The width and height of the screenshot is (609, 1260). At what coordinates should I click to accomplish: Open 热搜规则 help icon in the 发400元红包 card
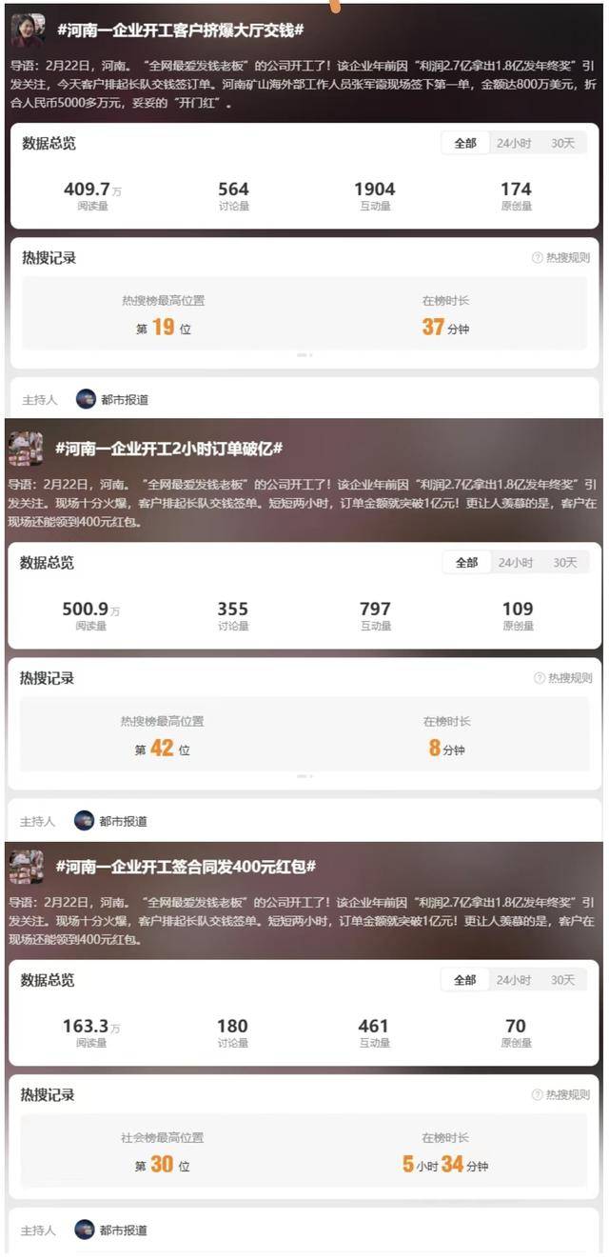pos(538,1095)
